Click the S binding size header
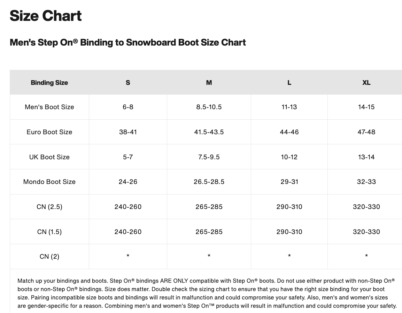Viewport: 402px width, 313px height. point(128,82)
